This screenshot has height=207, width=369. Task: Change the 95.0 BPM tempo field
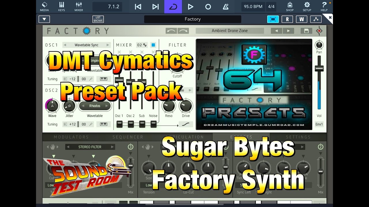coord(253,7)
